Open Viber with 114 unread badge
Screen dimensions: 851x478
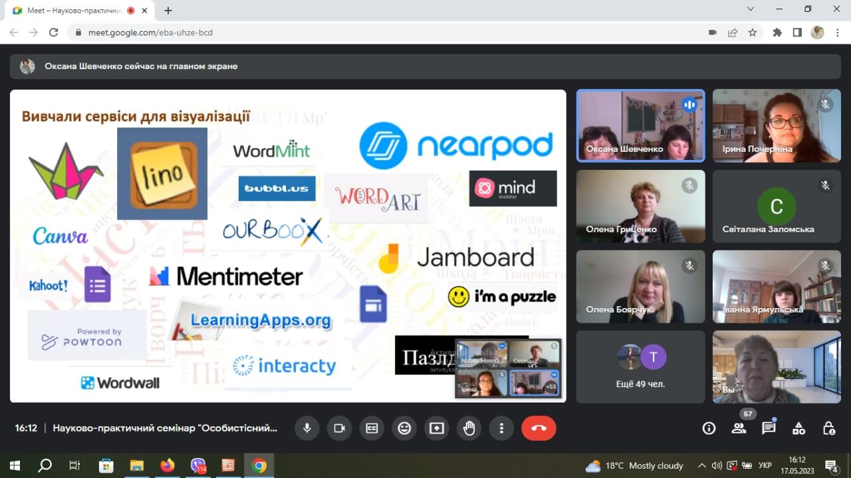pos(198,465)
